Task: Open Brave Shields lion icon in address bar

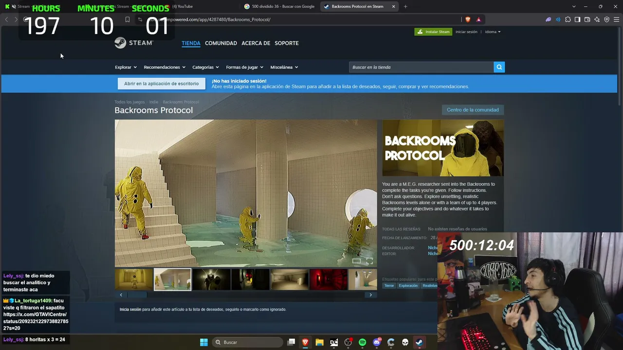Action: (468, 19)
